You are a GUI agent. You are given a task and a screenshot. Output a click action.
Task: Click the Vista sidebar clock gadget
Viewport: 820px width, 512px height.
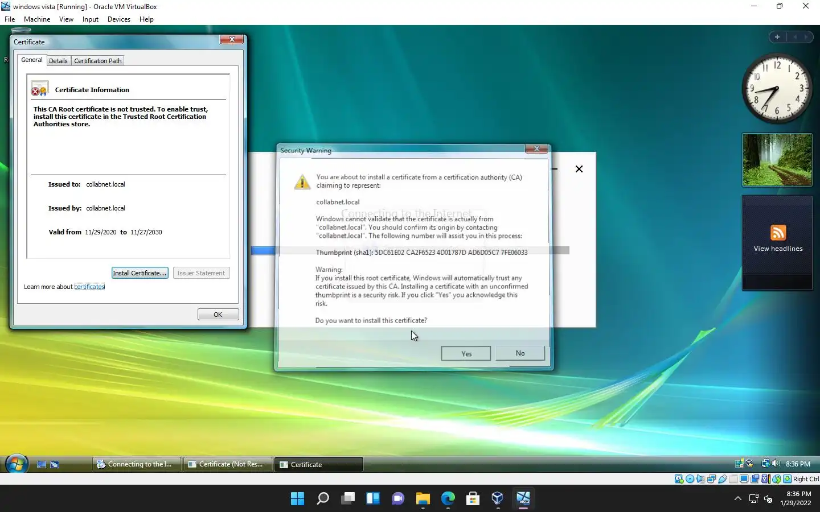point(777,89)
